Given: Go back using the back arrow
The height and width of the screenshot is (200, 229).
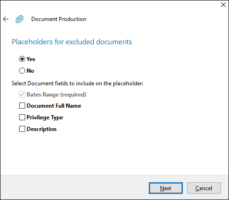Looking at the screenshot, I should click(6, 19).
